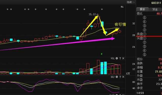Viewport: 162px width, 95px height.
Task: Close the KDJ indicator panel
Action: (x=123, y=77)
